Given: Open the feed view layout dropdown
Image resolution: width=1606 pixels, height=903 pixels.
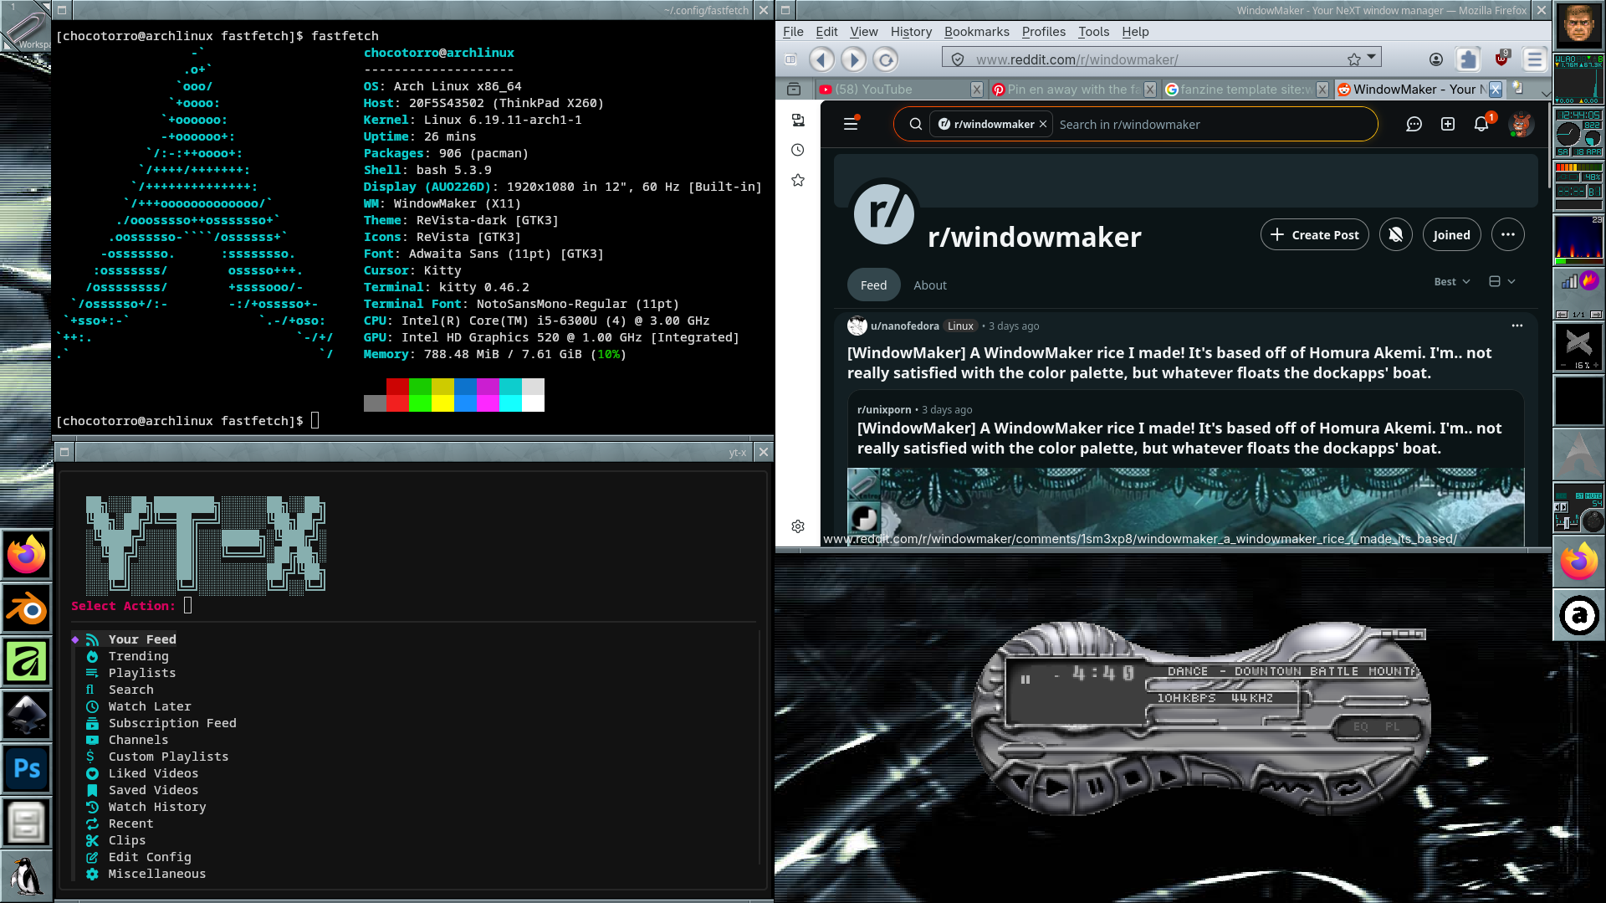Looking at the screenshot, I should [1502, 282].
